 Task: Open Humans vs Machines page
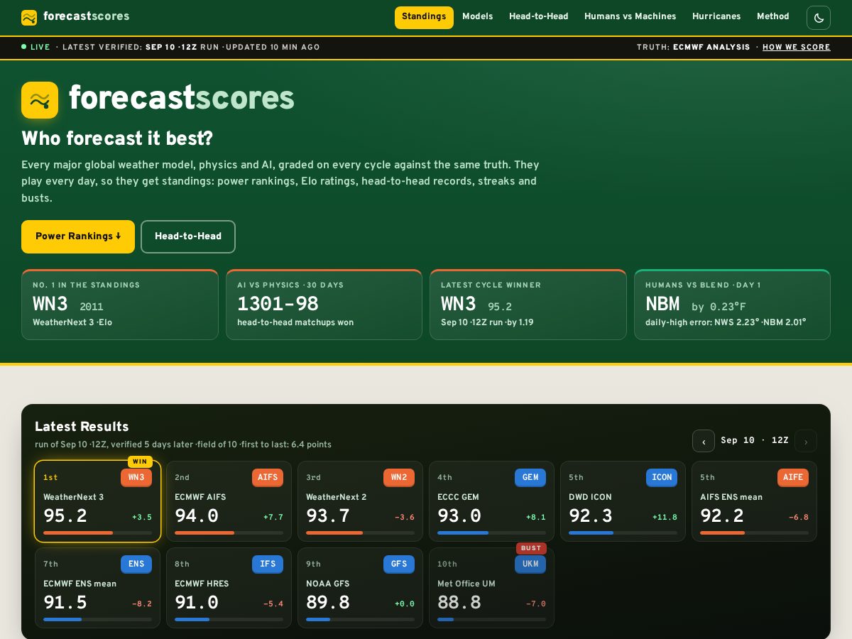click(630, 17)
